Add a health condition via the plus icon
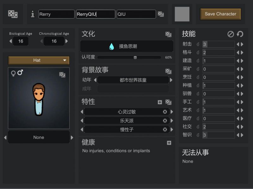This screenshot has height=189, width=253. pos(168,143)
